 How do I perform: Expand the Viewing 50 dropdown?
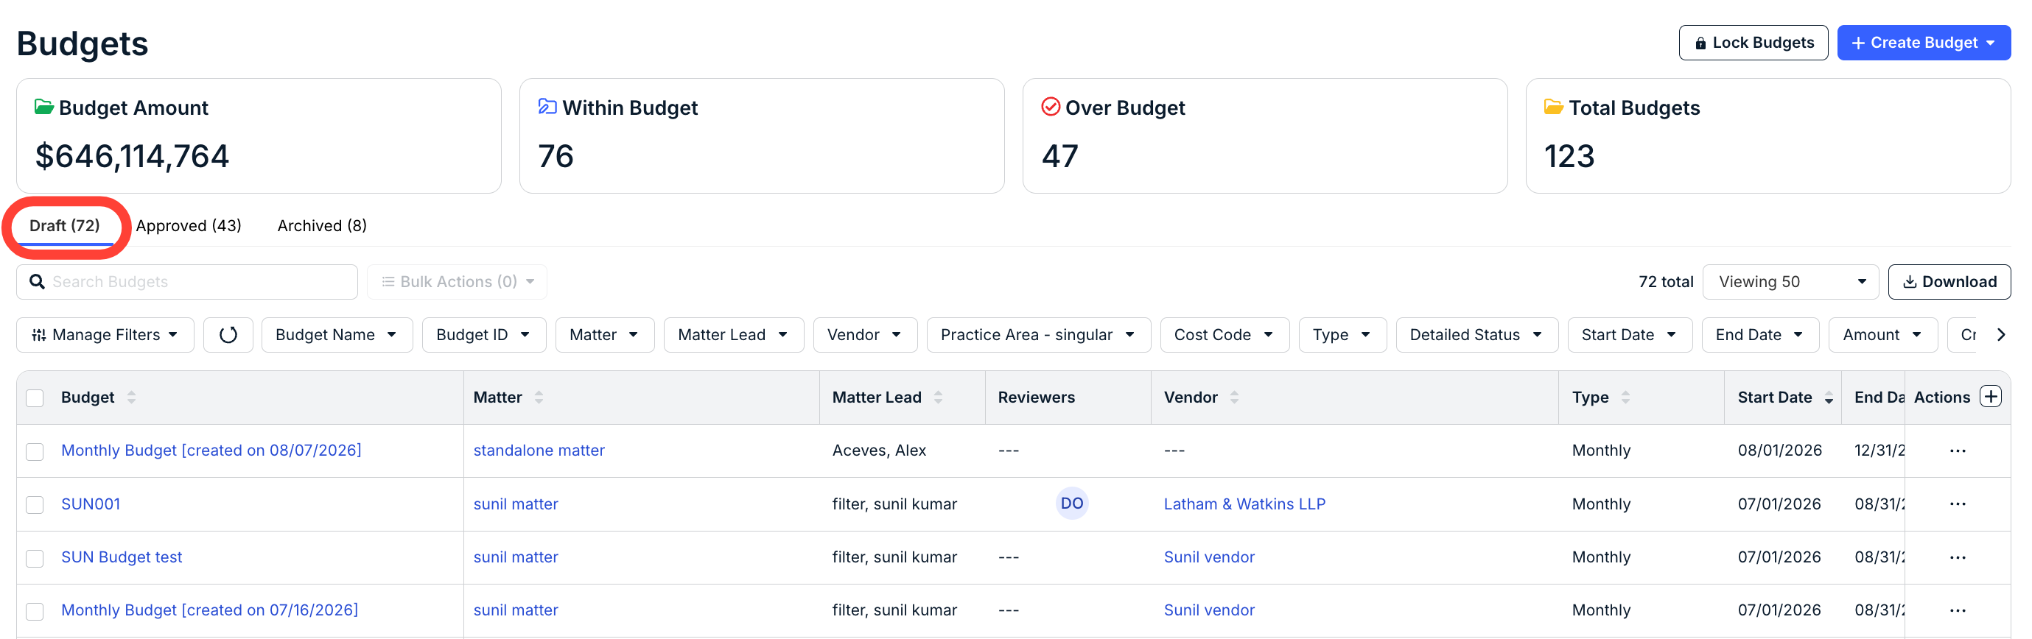coord(1790,282)
